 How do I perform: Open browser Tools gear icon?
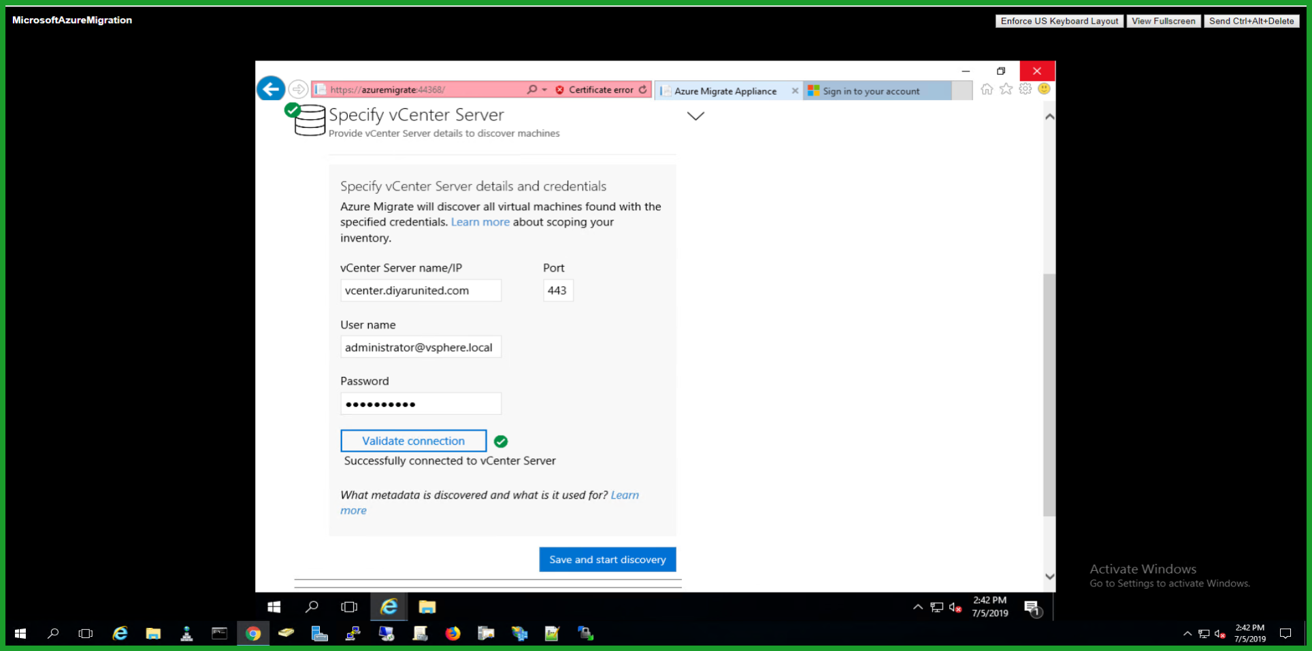tap(1026, 89)
